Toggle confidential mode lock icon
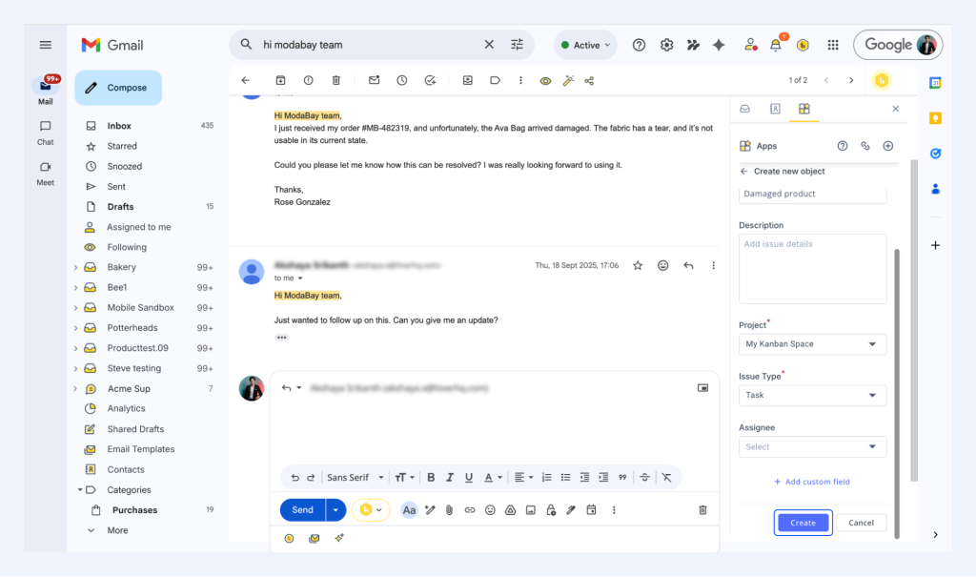The width and height of the screenshot is (976, 577). click(551, 510)
